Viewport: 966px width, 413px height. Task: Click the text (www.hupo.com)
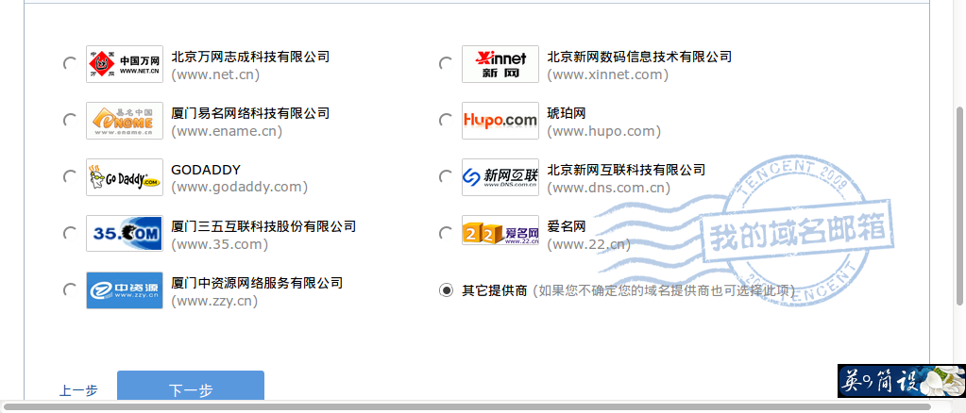click(x=603, y=132)
